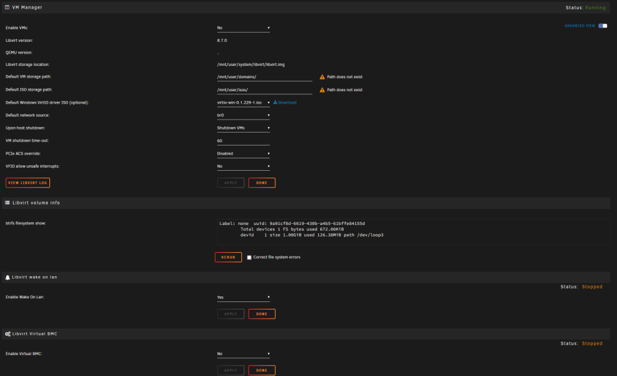Click the Running status text
617x376 pixels.
coord(595,7)
